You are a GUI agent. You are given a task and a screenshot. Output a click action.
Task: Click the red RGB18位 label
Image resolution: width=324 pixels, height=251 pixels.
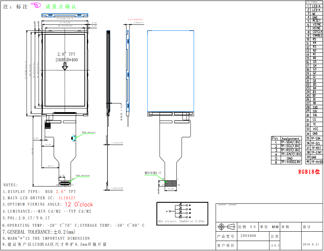coord(309,172)
